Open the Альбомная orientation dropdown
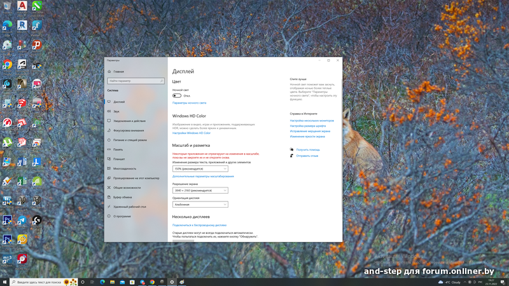Image resolution: width=509 pixels, height=286 pixels. (200, 205)
